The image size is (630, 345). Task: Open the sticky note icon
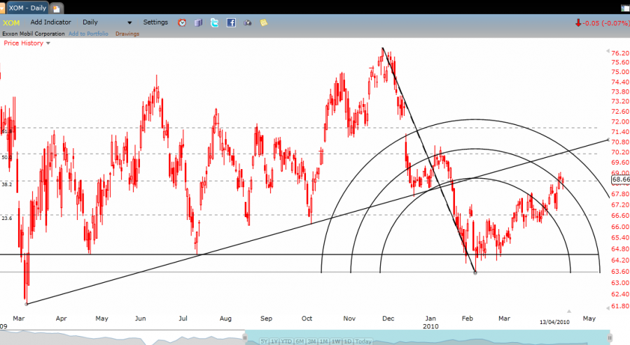(x=264, y=23)
